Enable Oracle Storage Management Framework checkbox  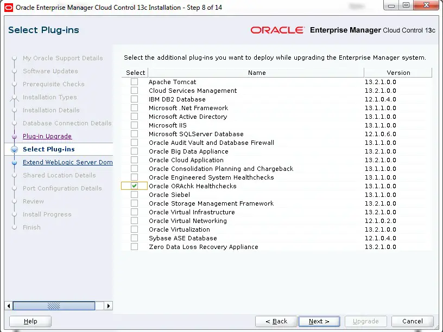(134, 203)
